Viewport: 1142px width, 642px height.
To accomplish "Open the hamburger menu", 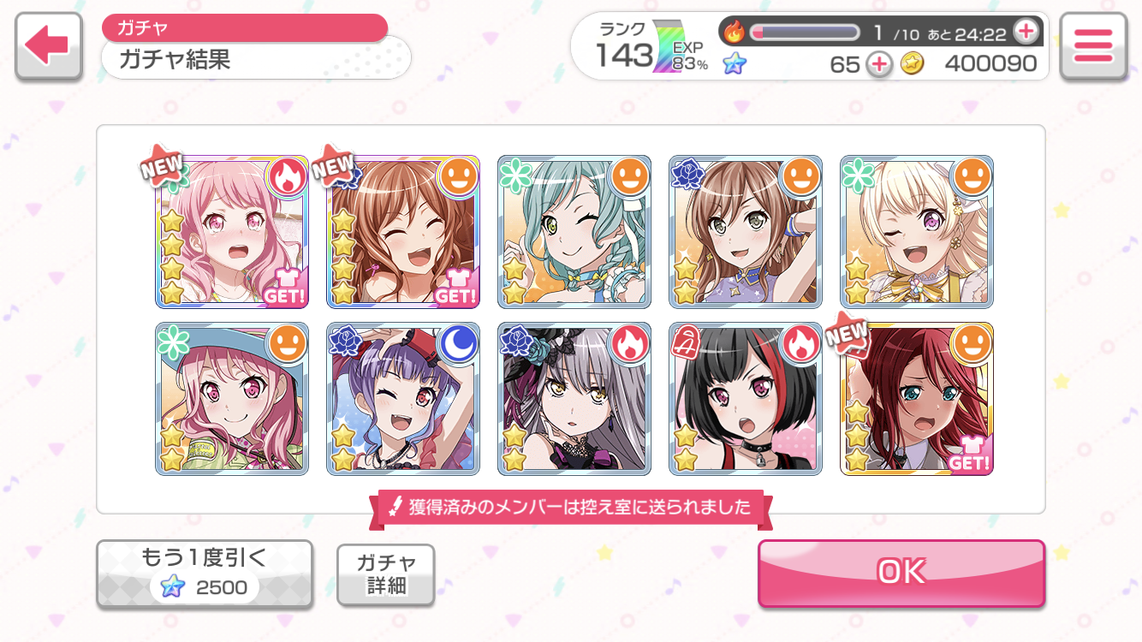I will (x=1092, y=46).
